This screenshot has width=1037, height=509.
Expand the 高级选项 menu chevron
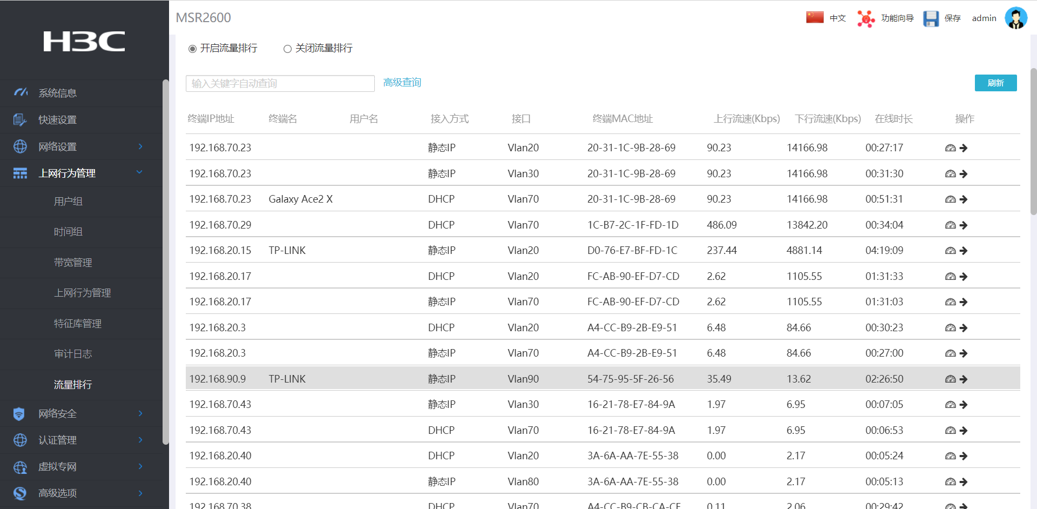(140, 493)
